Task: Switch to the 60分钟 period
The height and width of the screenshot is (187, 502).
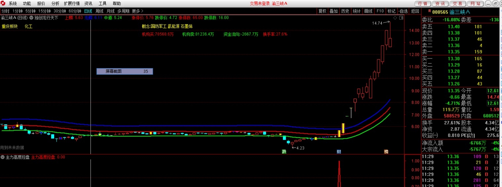Action: click(x=75, y=11)
